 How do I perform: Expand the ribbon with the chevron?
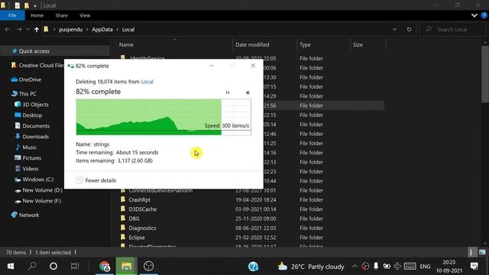click(474, 15)
